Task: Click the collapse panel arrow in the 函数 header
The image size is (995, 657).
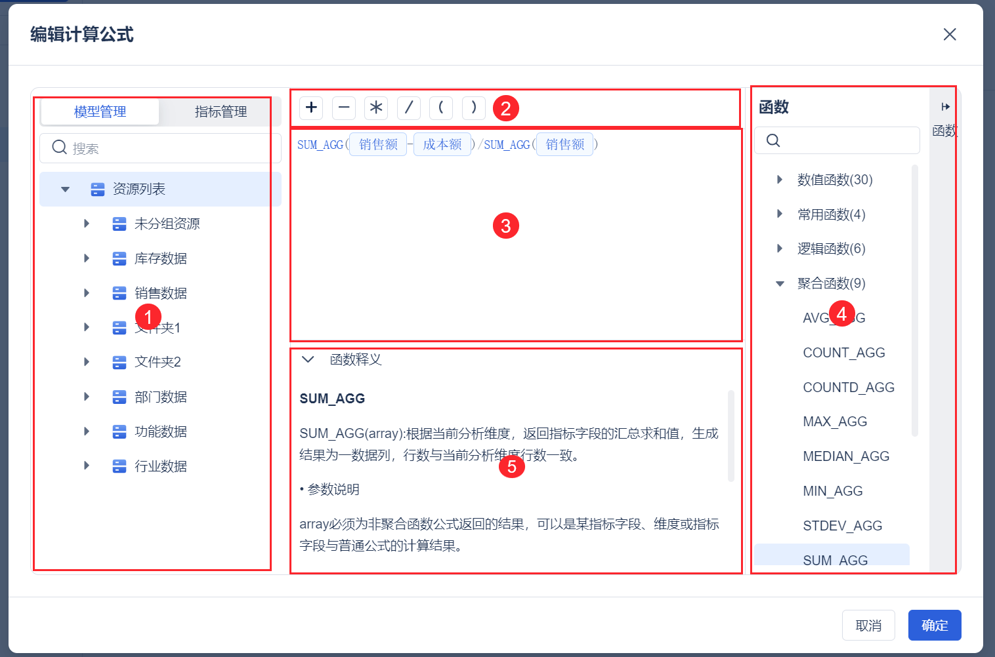Action: click(945, 106)
